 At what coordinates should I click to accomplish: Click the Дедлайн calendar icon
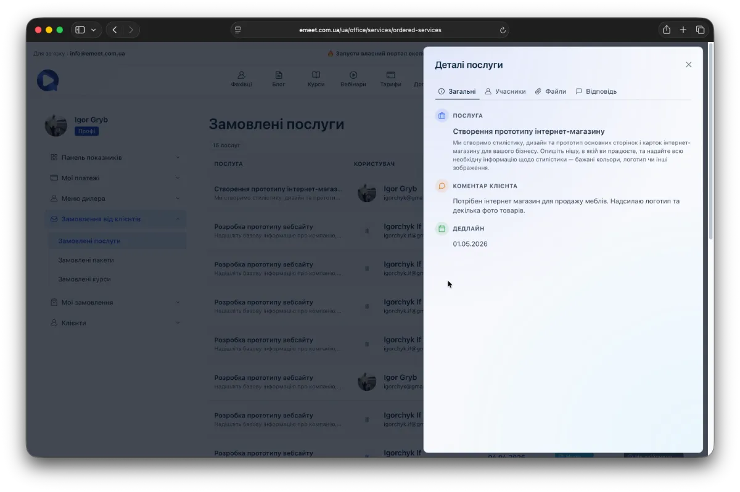click(442, 229)
